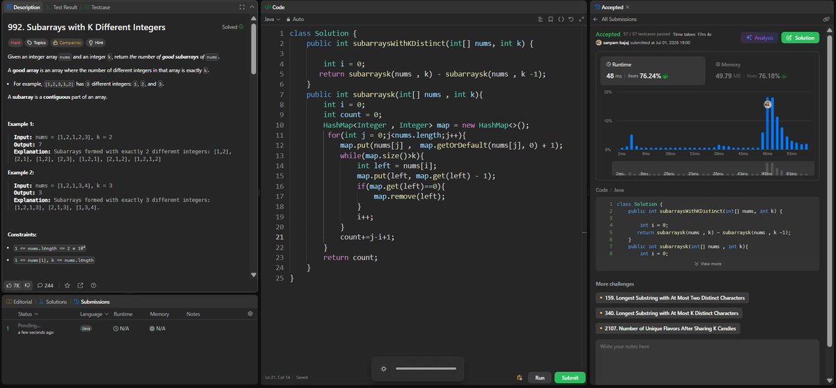Image resolution: width=836 pixels, height=388 pixels.
Task: Click the All Submissions link
Action: click(x=619, y=19)
